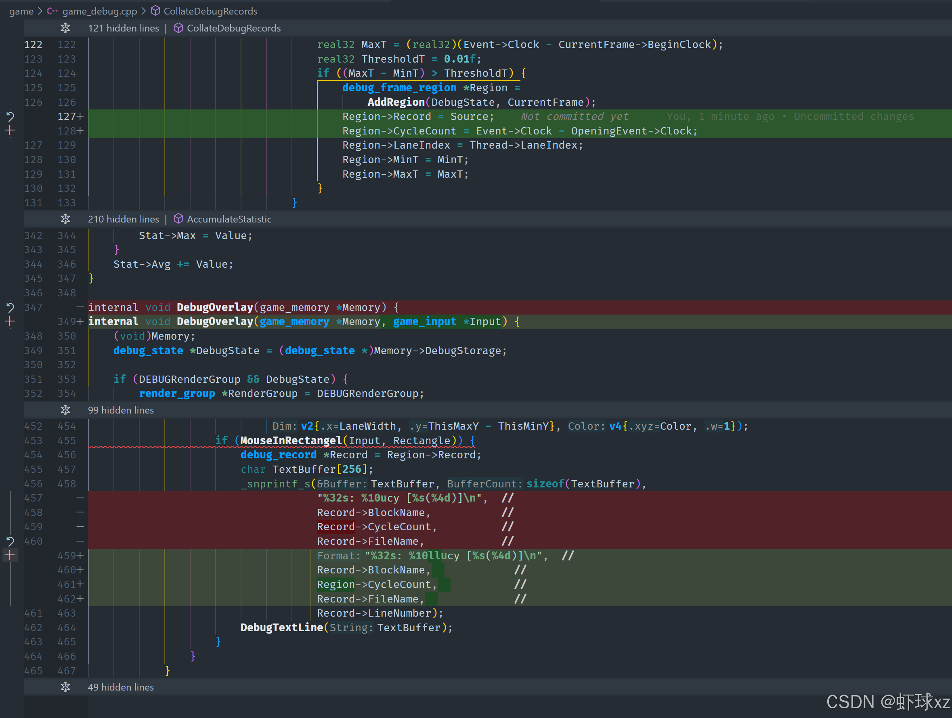The image size is (952, 718).
Task: Click '210 hidden lines' text
Action: coord(123,219)
